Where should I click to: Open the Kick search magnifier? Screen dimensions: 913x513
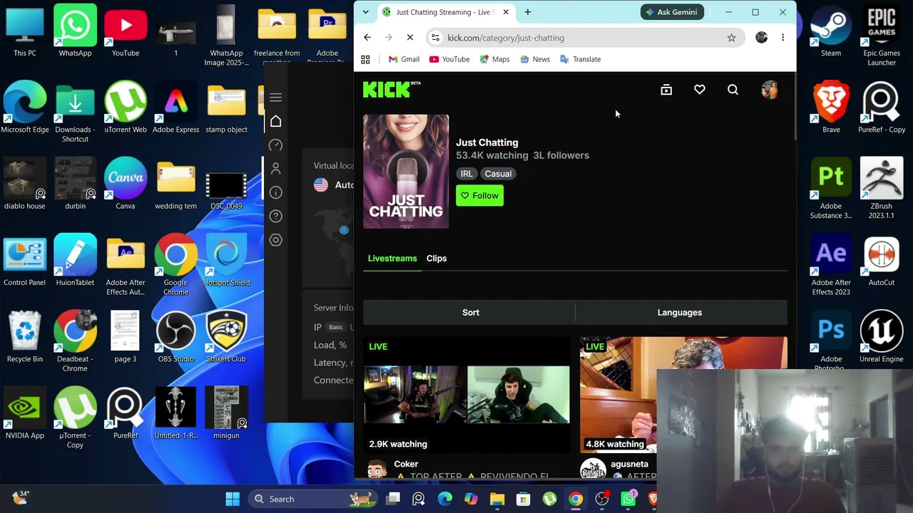[x=733, y=90]
